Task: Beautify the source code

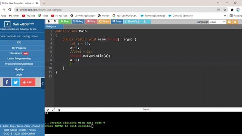Action: 131,22
